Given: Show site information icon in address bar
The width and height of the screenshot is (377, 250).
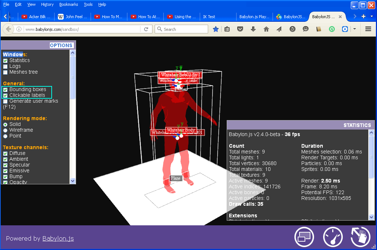Looking at the screenshot, I should 19,29.
